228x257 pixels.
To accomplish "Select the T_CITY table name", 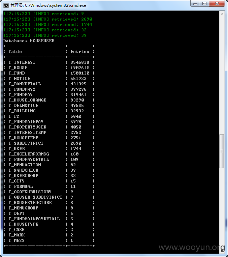I will (17, 181).
